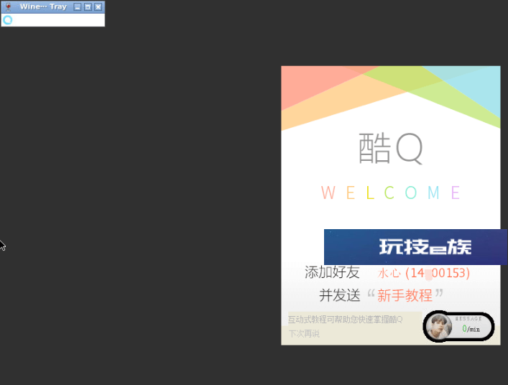Minimize the Wine System Tray window

78,6
